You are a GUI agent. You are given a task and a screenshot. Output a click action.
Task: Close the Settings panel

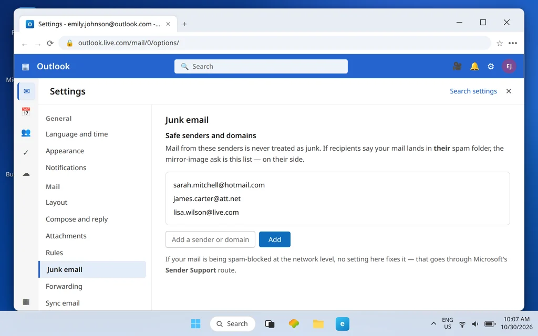click(509, 91)
